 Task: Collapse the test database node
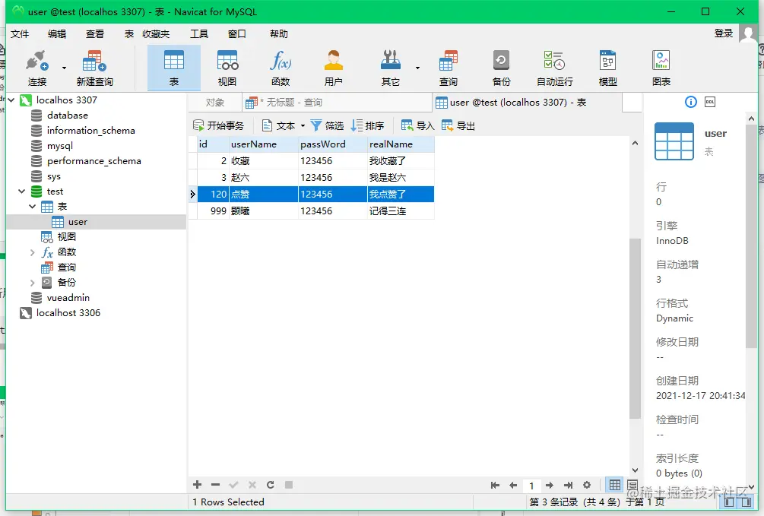click(21, 191)
